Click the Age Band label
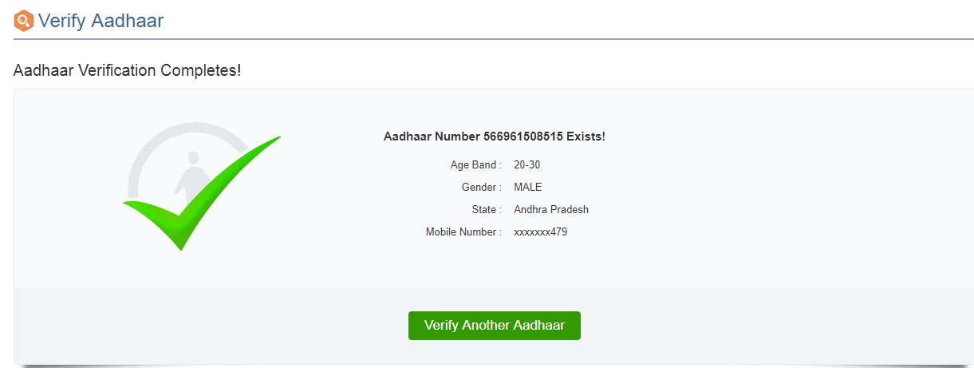This screenshot has width=974, height=368. (x=476, y=165)
